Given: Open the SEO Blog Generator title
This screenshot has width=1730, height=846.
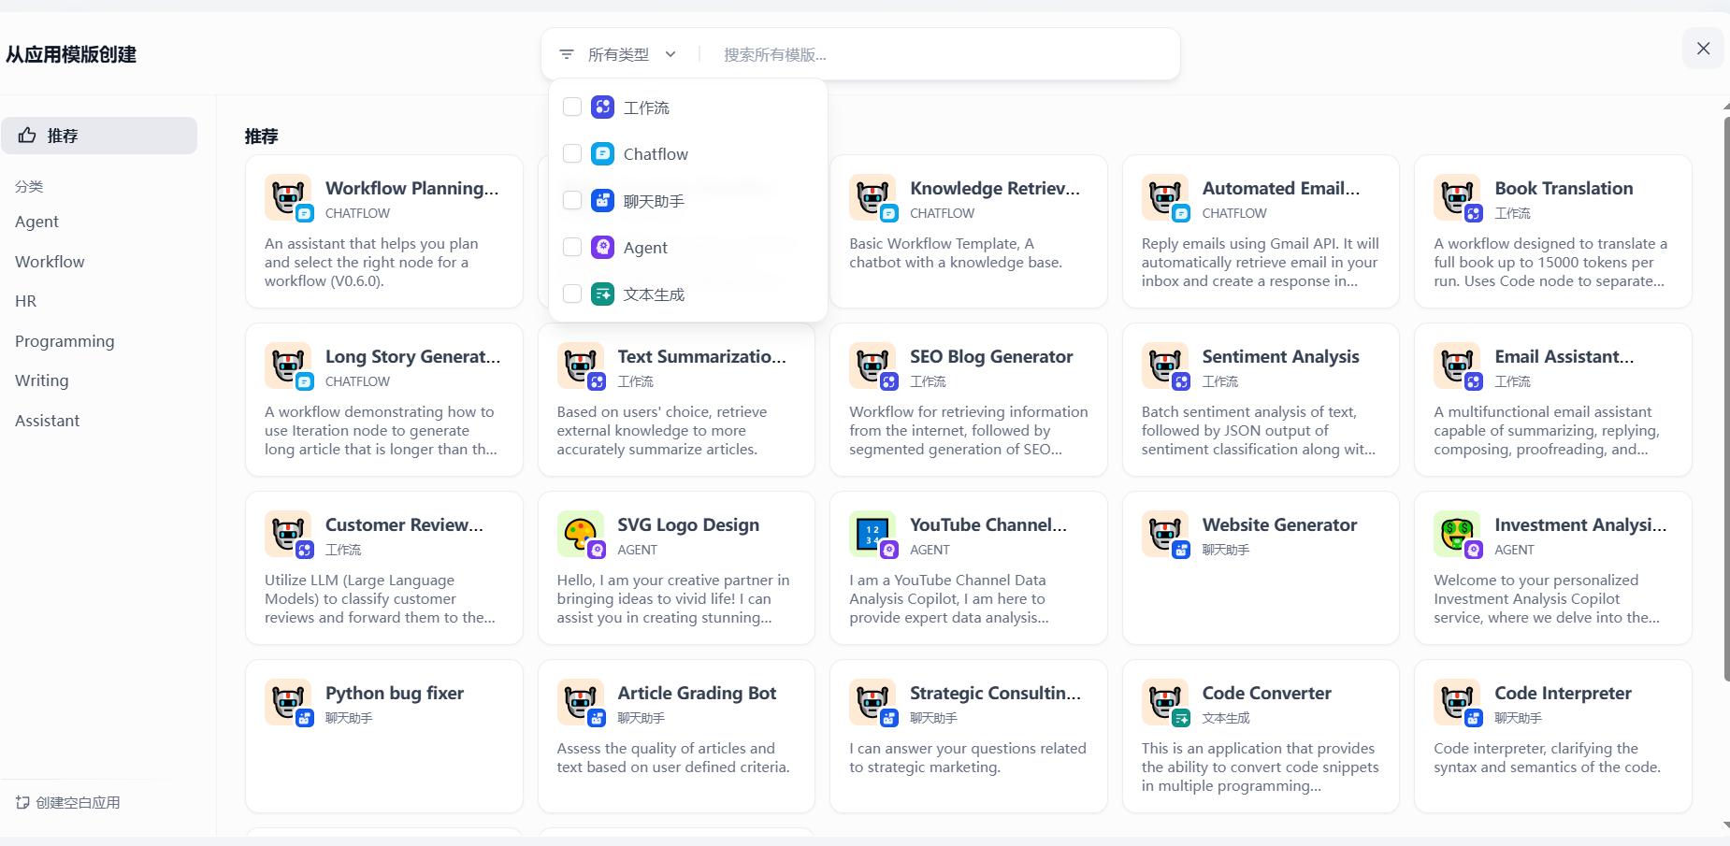Looking at the screenshot, I should tap(991, 356).
